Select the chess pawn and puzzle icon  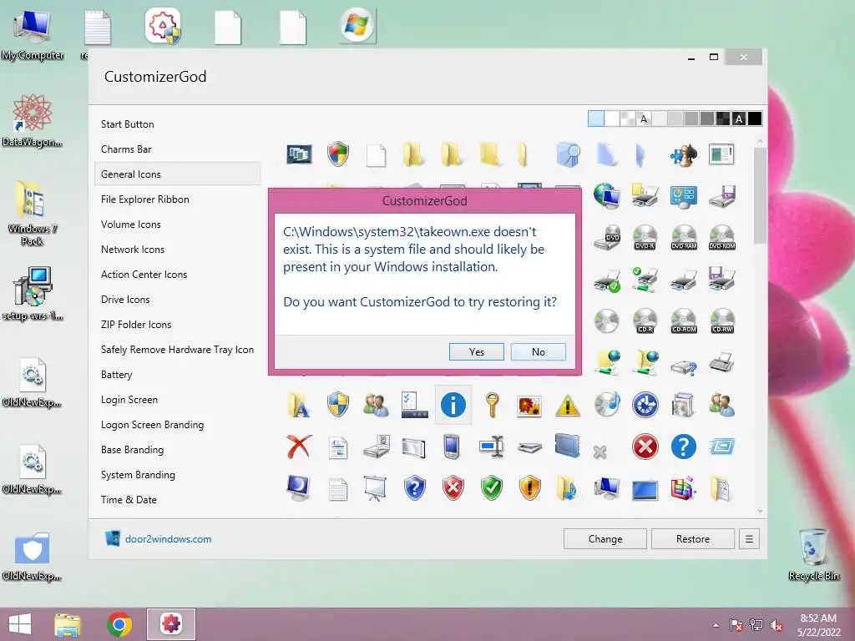pyautogui.click(x=683, y=154)
